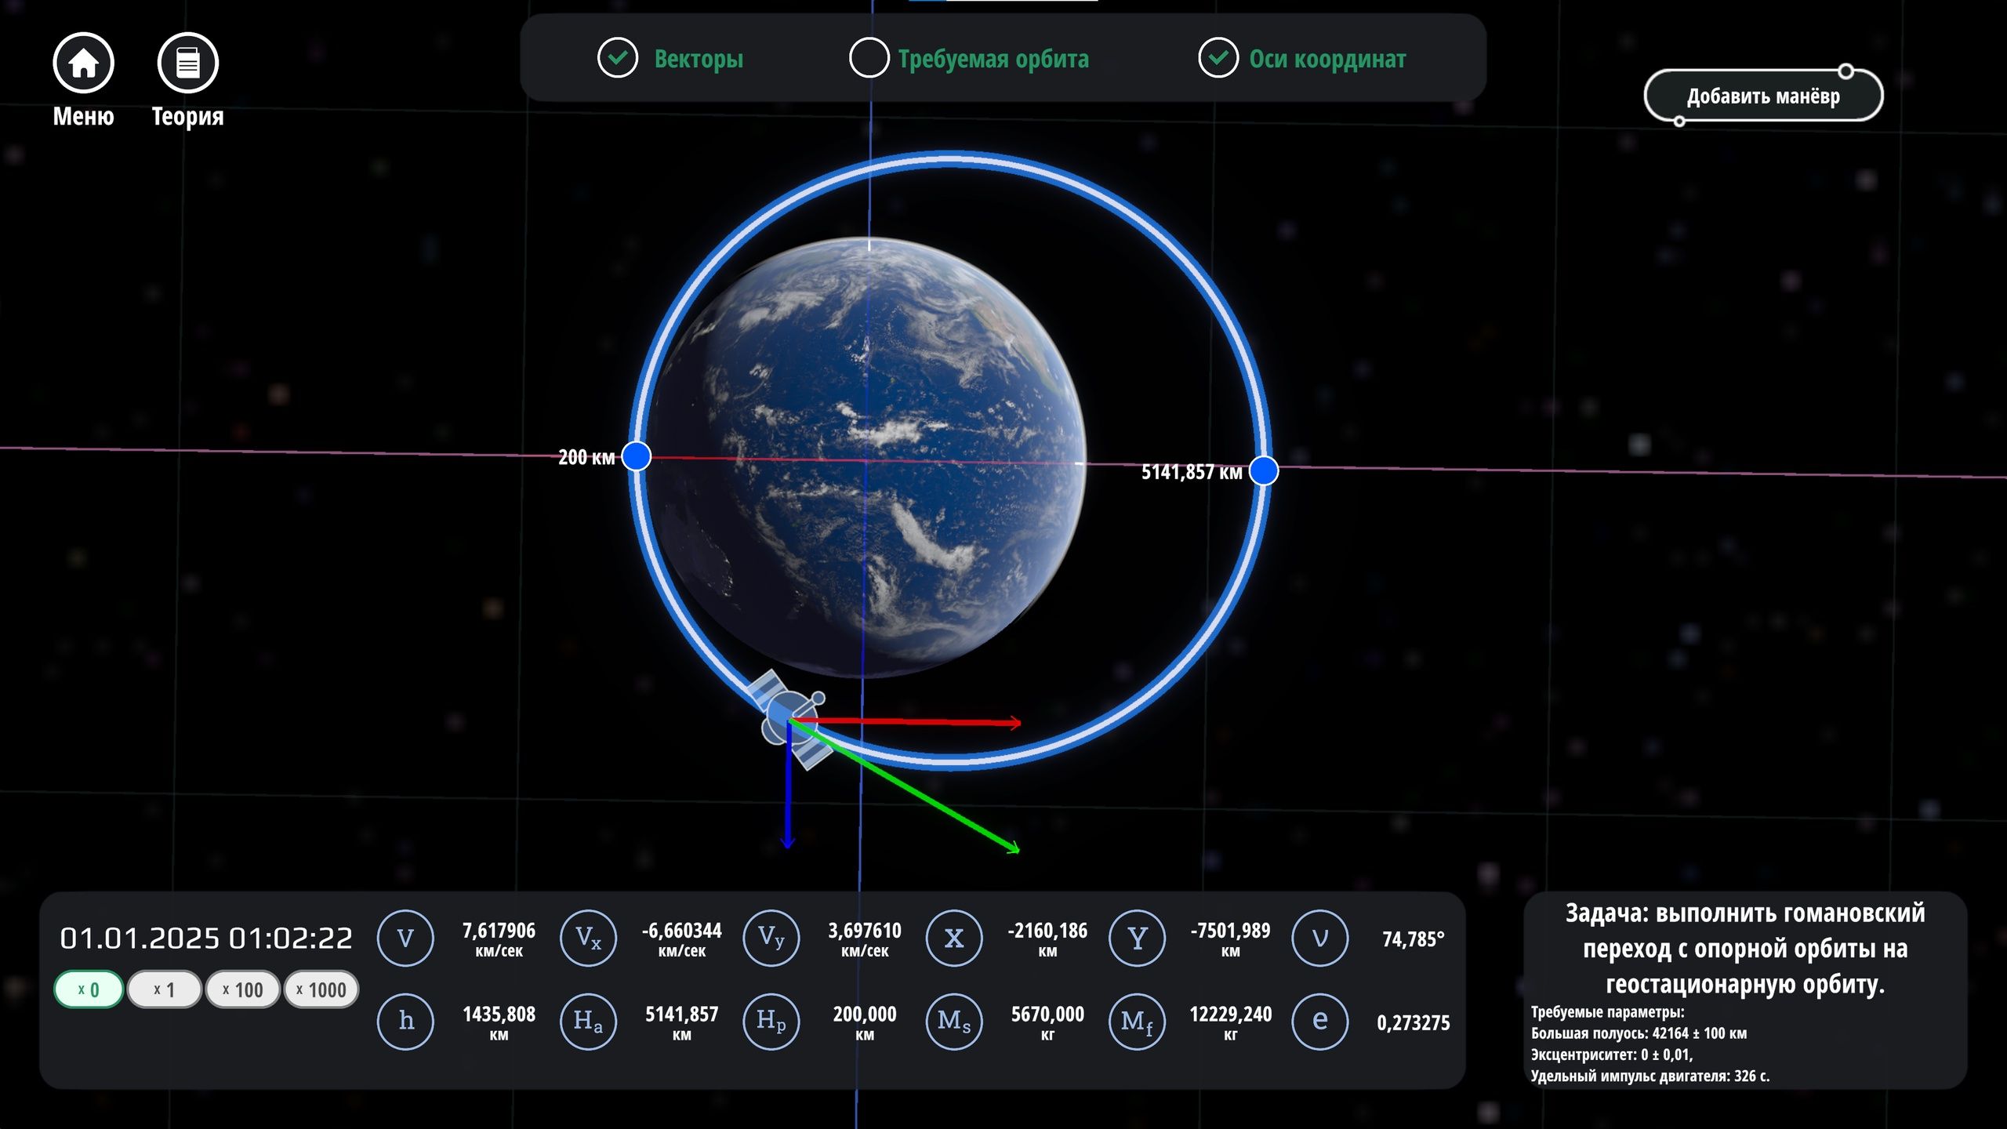Select the x 0 pause speed
Viewport: 2007px width, 1129px height.
click(88, 989)
